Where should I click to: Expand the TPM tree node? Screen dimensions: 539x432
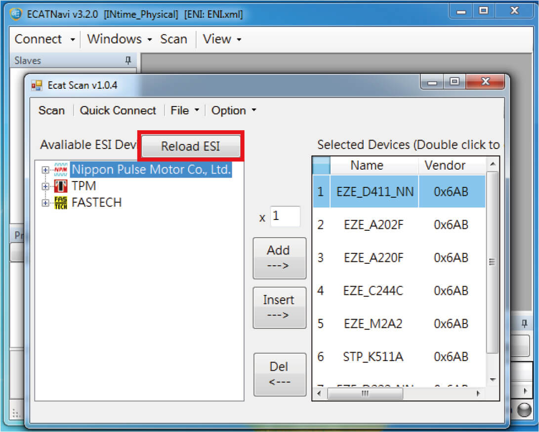[45, 186]
